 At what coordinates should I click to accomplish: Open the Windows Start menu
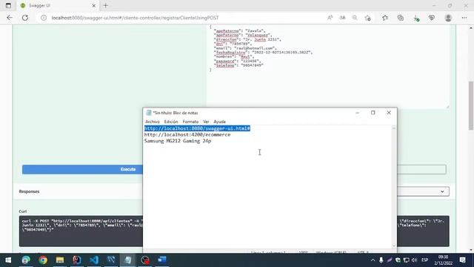[8, 260]
